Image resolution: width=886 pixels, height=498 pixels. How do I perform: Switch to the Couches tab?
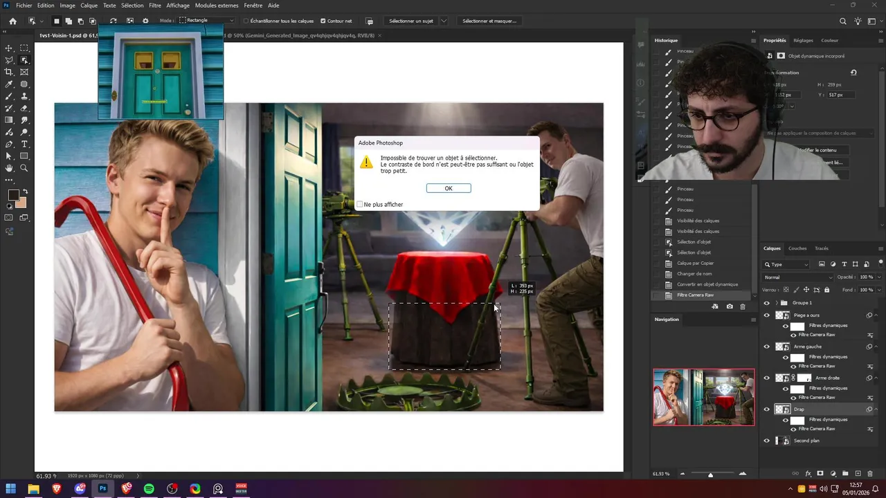797,248
